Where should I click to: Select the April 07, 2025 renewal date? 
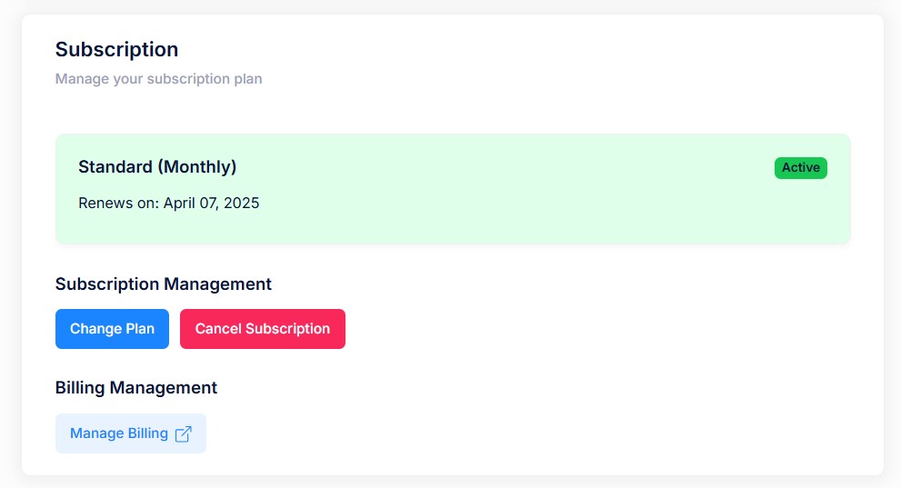[x=211, y=204]
